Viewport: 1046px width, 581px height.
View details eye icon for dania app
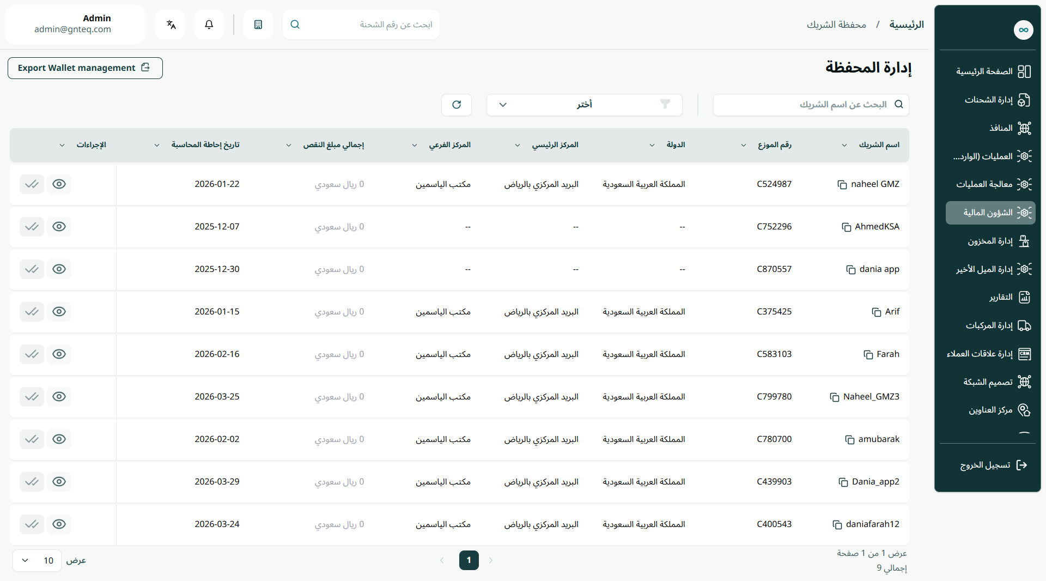point(59,269)
